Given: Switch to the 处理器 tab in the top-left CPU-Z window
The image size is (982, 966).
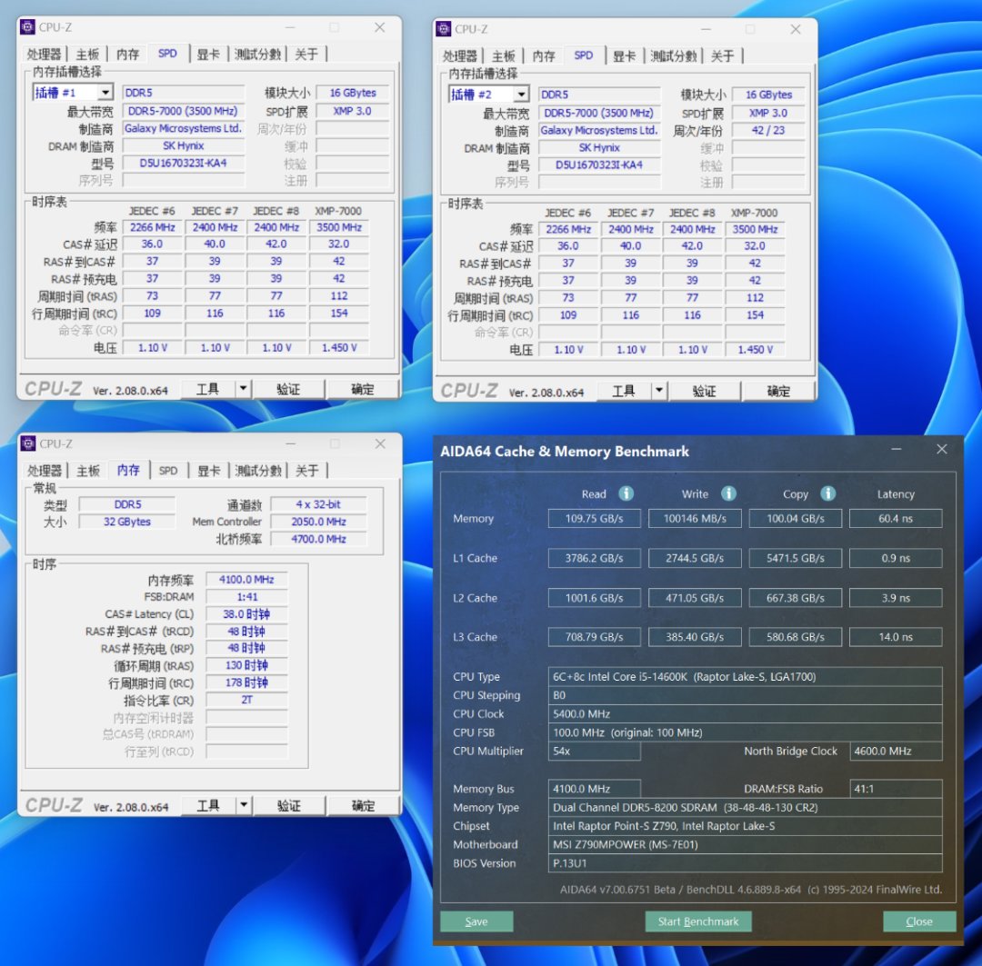Looking at the screenshot, I should (44, 55).
